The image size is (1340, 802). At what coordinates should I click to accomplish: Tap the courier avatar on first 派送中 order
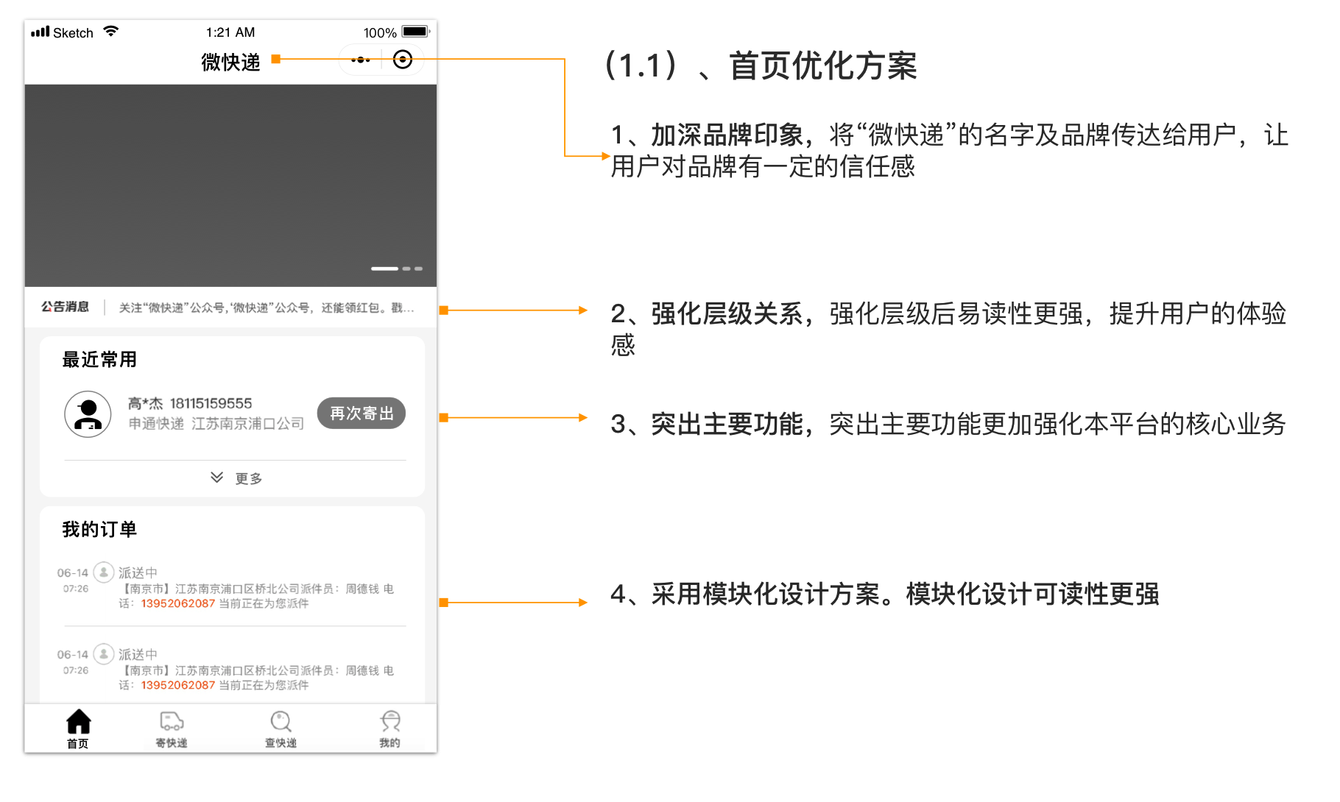[104, 572]
